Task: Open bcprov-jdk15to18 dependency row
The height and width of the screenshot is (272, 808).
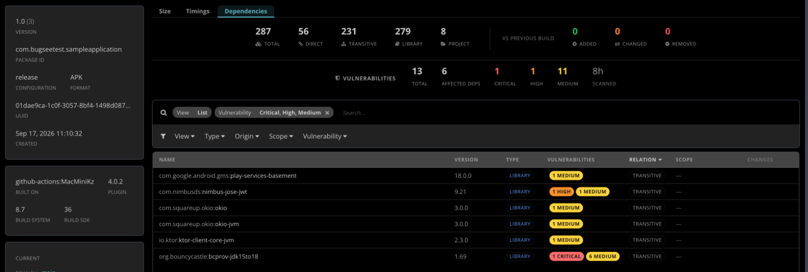Action: [x=476, y=257]
